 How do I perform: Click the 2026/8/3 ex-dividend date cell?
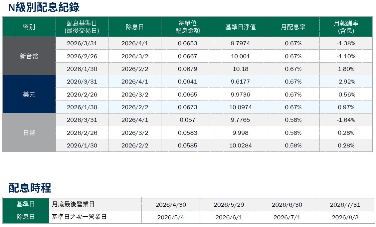point(345,217)
